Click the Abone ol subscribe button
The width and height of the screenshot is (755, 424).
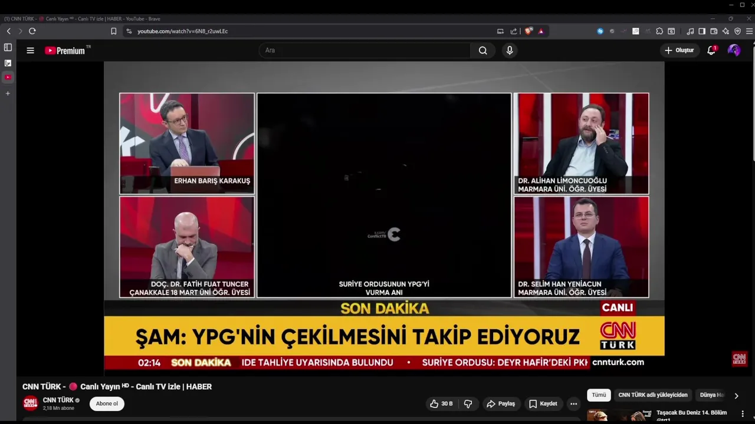point(107,403)
